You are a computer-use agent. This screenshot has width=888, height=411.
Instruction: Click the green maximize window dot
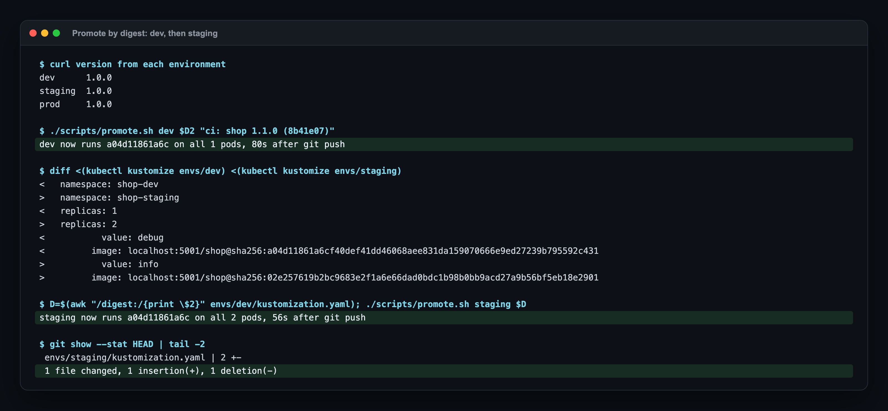[57, 33]
